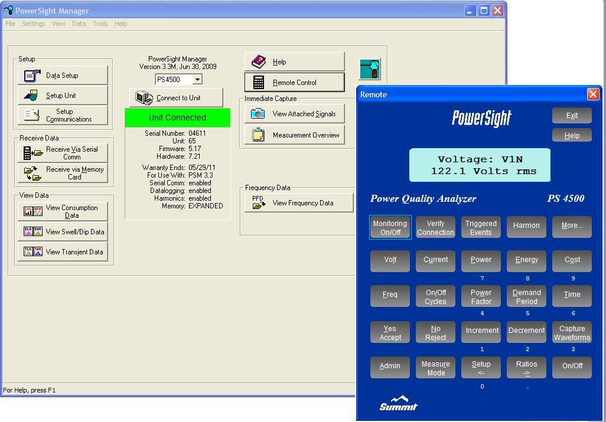
Task: Close the Remote window
Action: 593,94
